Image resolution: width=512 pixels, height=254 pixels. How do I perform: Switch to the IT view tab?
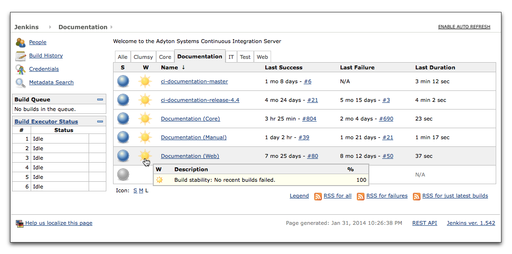(x=231, y=57)
